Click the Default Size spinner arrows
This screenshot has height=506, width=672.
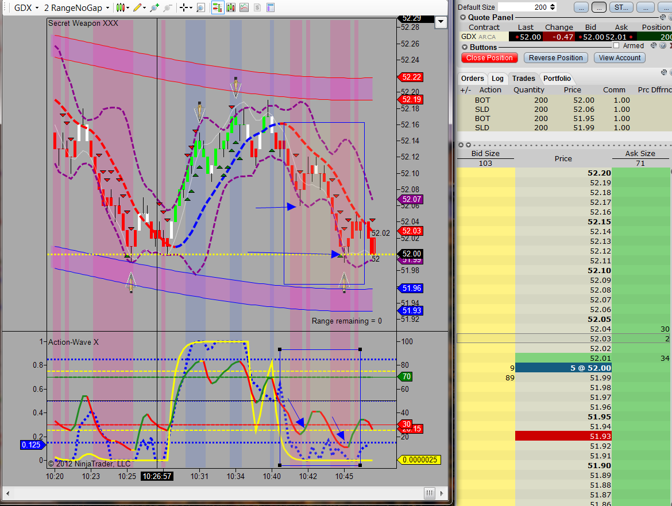(x=553, y=7)
